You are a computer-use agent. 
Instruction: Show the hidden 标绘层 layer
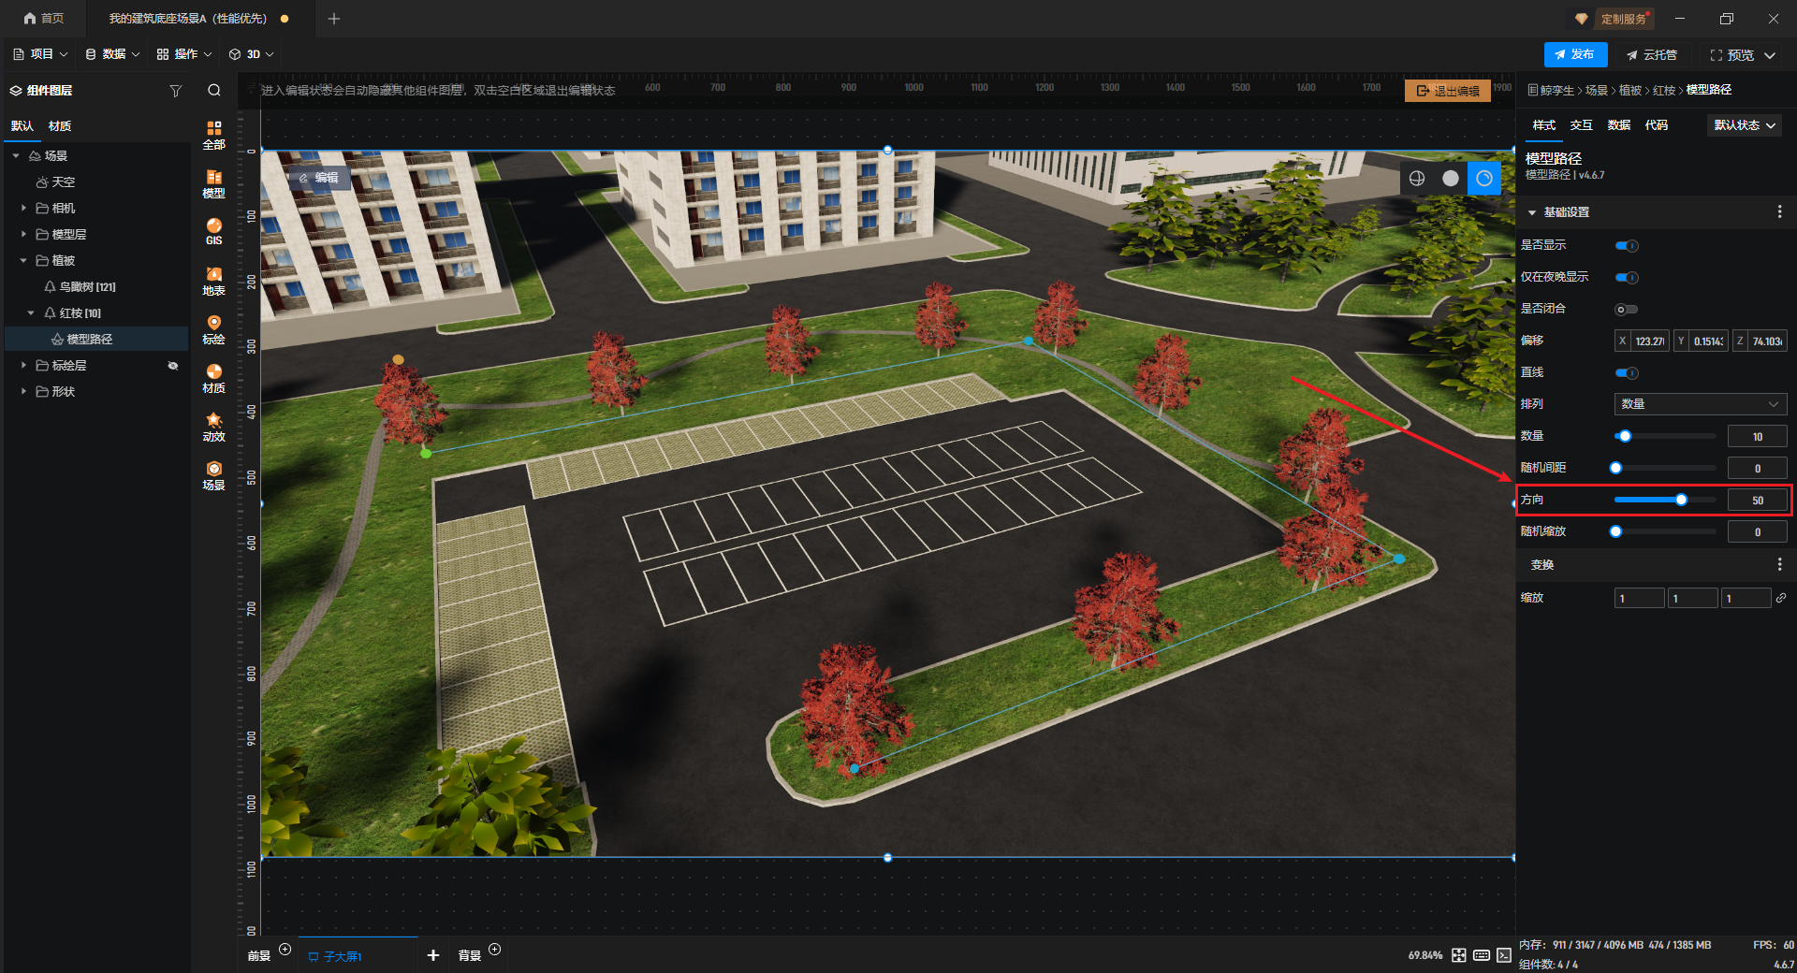point(173,366)
